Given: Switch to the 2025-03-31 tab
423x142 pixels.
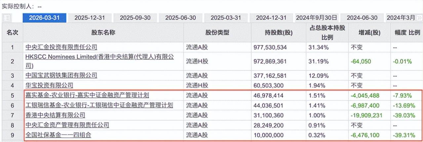Looking at the screenshot, I should 226,18.
